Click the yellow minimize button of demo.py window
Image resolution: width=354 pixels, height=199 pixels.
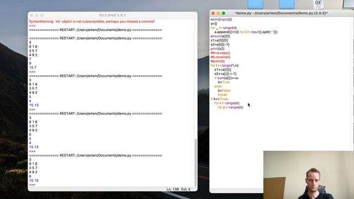pyautogui.click(x=218, y=13)
